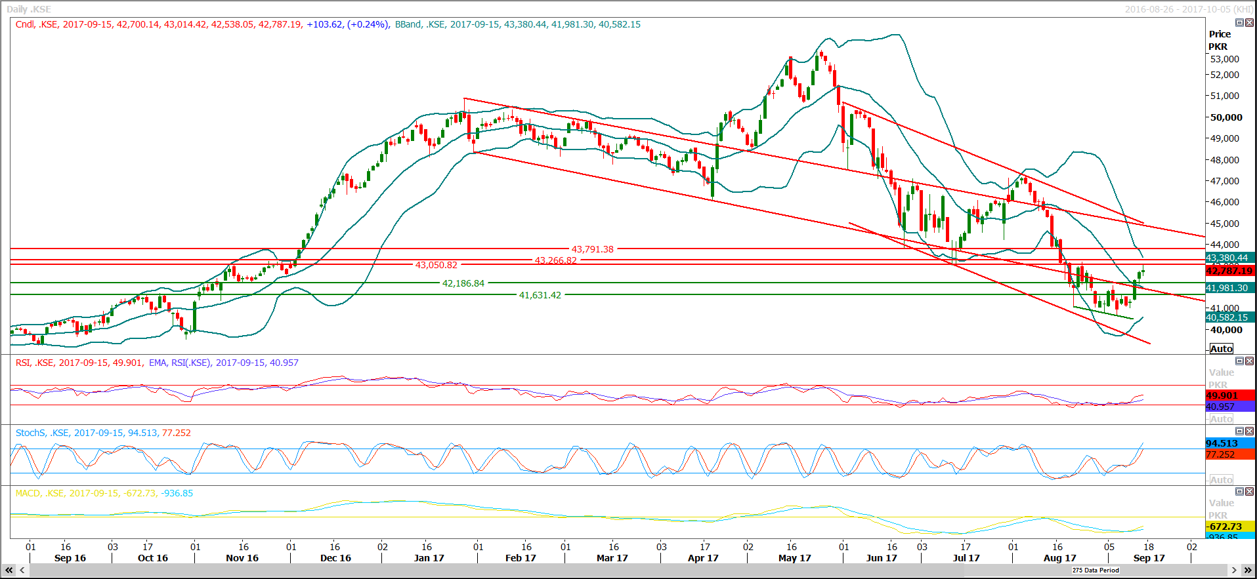This screenshot has height=579, width=1257.
Task: Close the RSI indicator panel
Action: click(x=1249, y=361)
